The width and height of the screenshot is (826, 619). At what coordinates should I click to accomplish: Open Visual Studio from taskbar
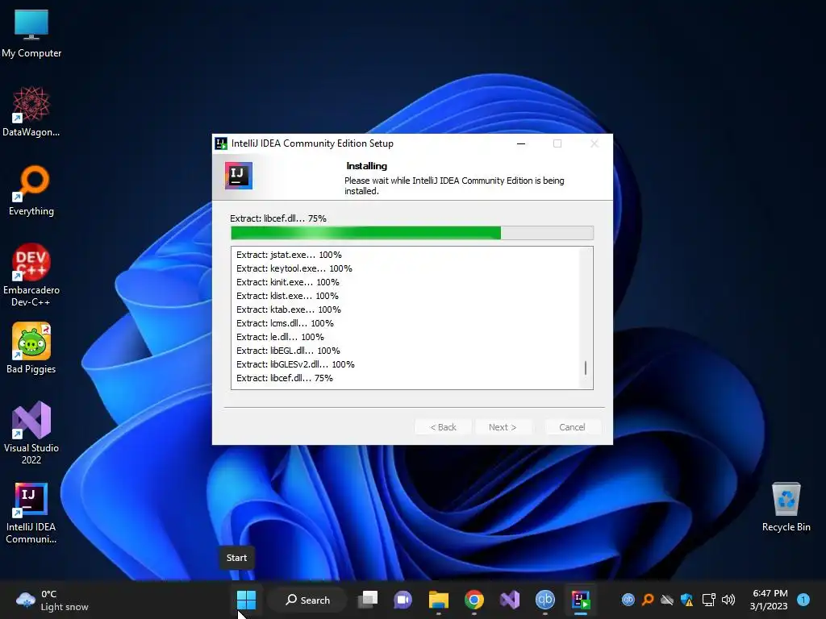pos(510,600)
